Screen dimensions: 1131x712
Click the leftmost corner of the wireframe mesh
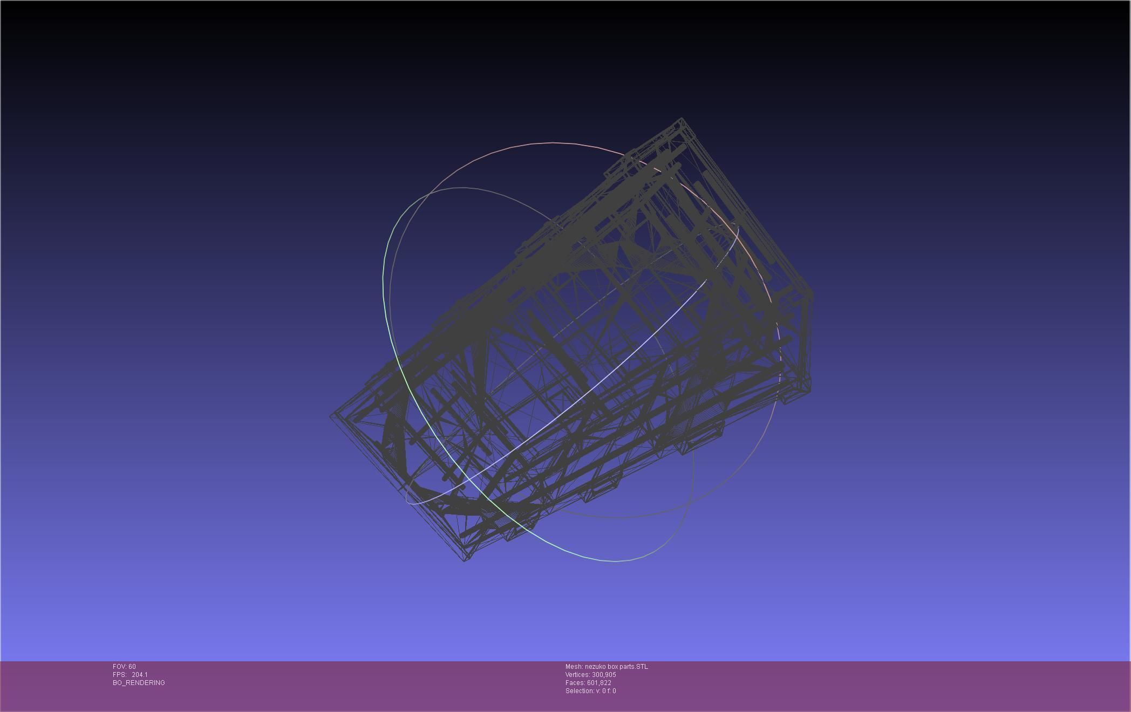(x=331, y=416)
